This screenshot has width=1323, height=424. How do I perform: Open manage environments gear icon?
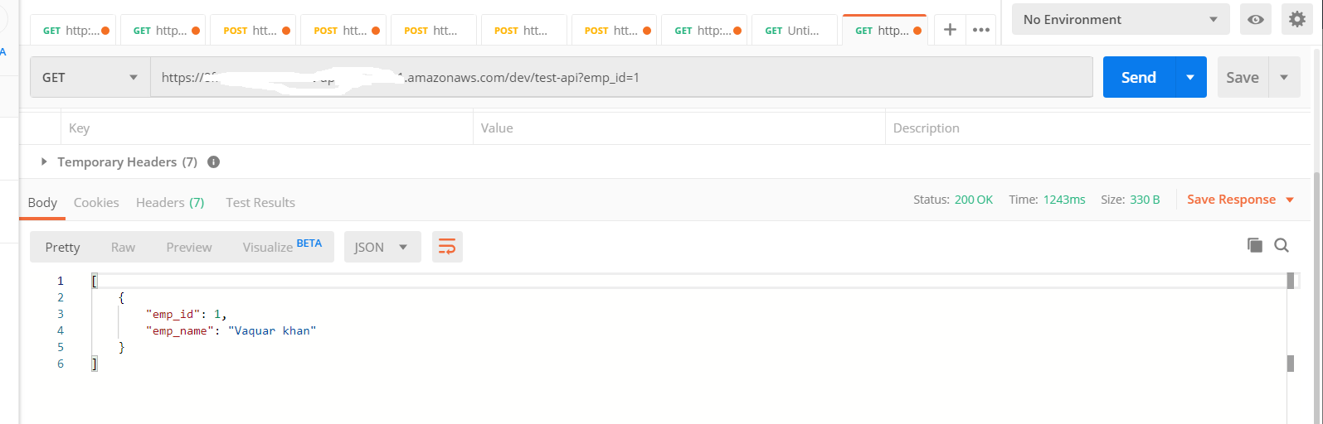click(1297, 19)
